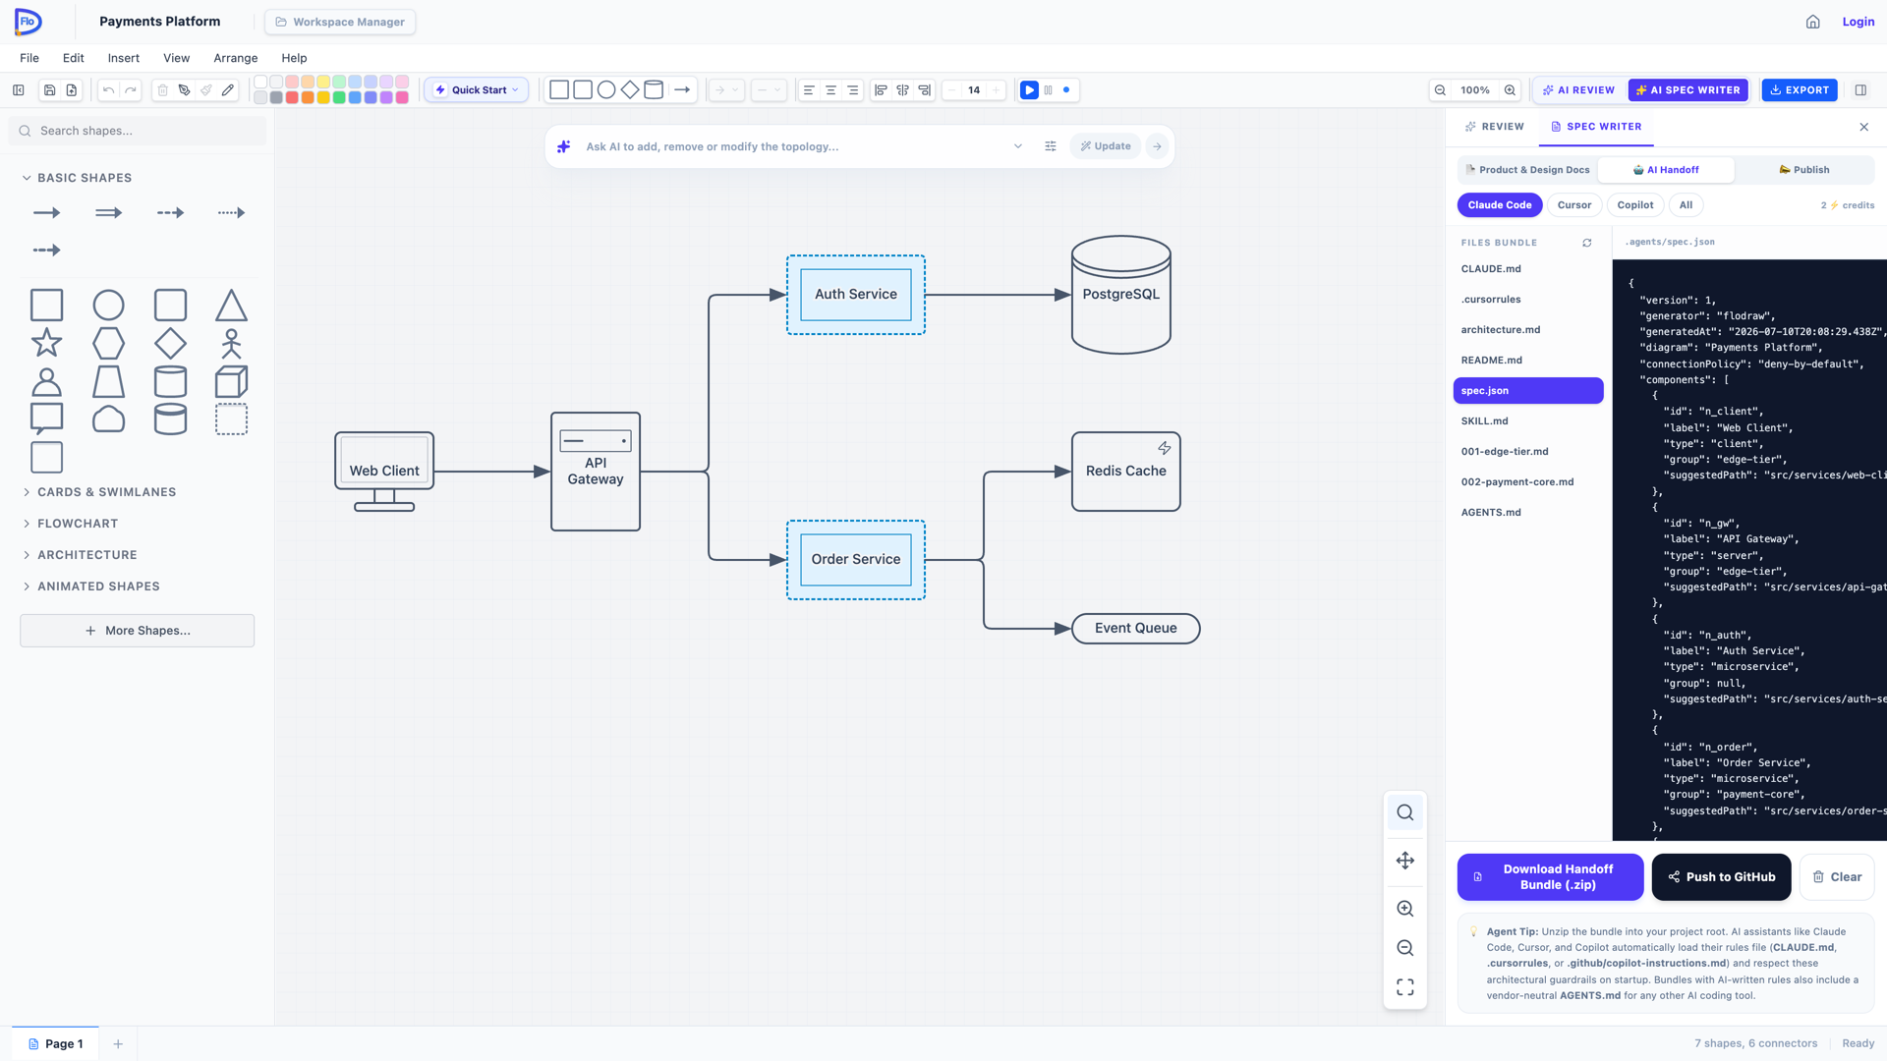Click the Push to GitHub button

pyautogui.click(x=1722, y=877)
